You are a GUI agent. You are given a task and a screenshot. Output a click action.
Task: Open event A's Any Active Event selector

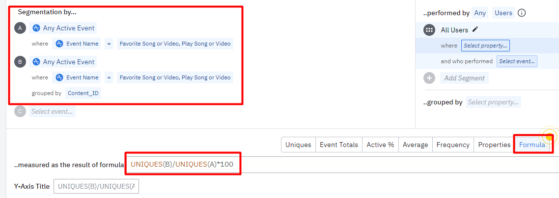[63, 28]
